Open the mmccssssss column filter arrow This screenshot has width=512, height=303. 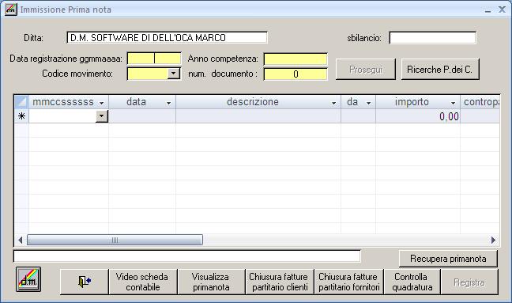click(102, 103)
